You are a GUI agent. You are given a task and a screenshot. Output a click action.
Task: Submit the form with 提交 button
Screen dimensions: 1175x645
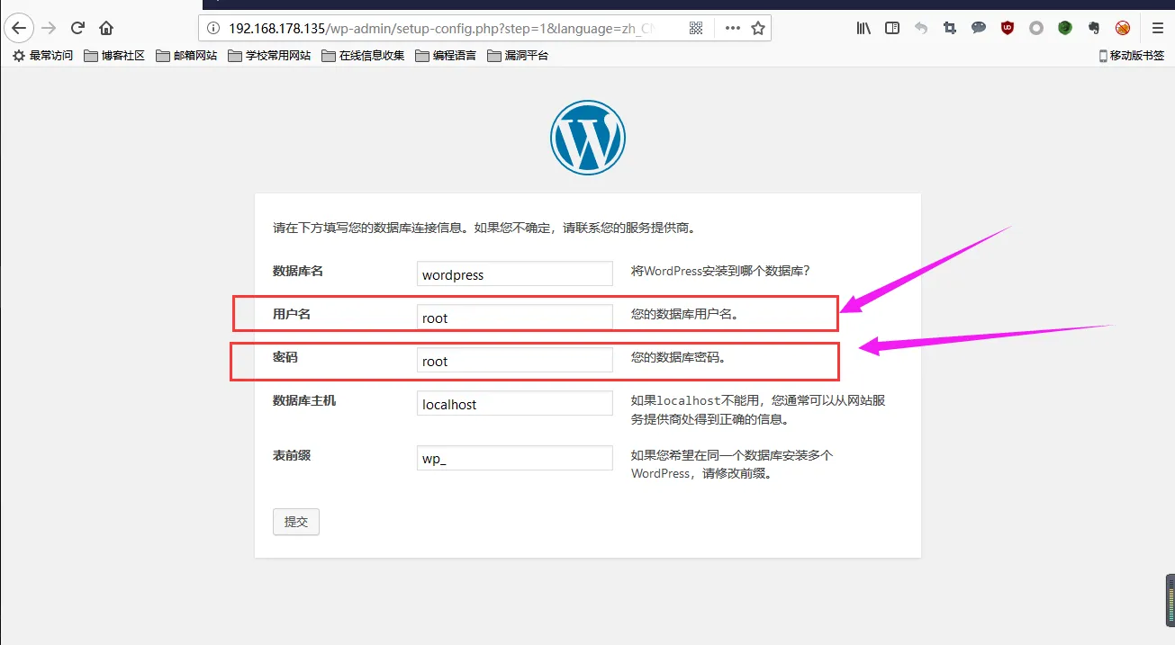[x=296, y=522]
